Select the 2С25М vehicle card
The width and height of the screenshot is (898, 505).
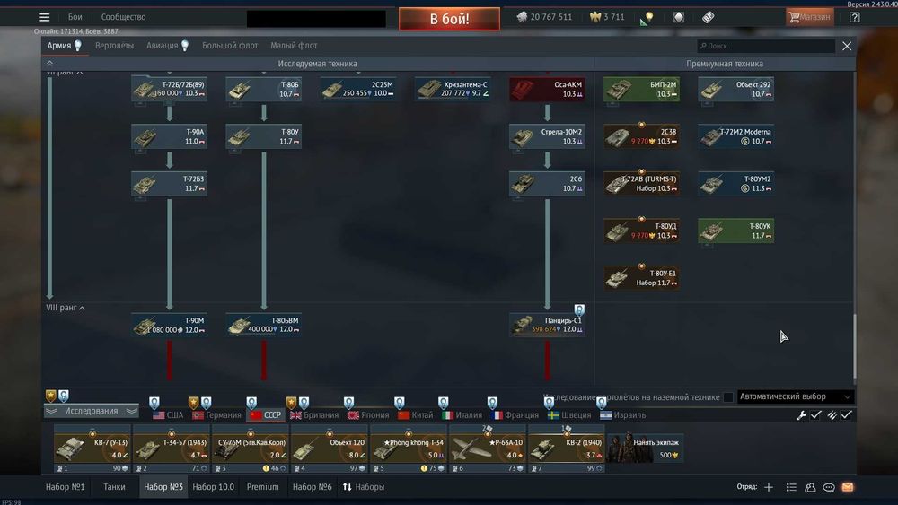click(x=358, y=89)
